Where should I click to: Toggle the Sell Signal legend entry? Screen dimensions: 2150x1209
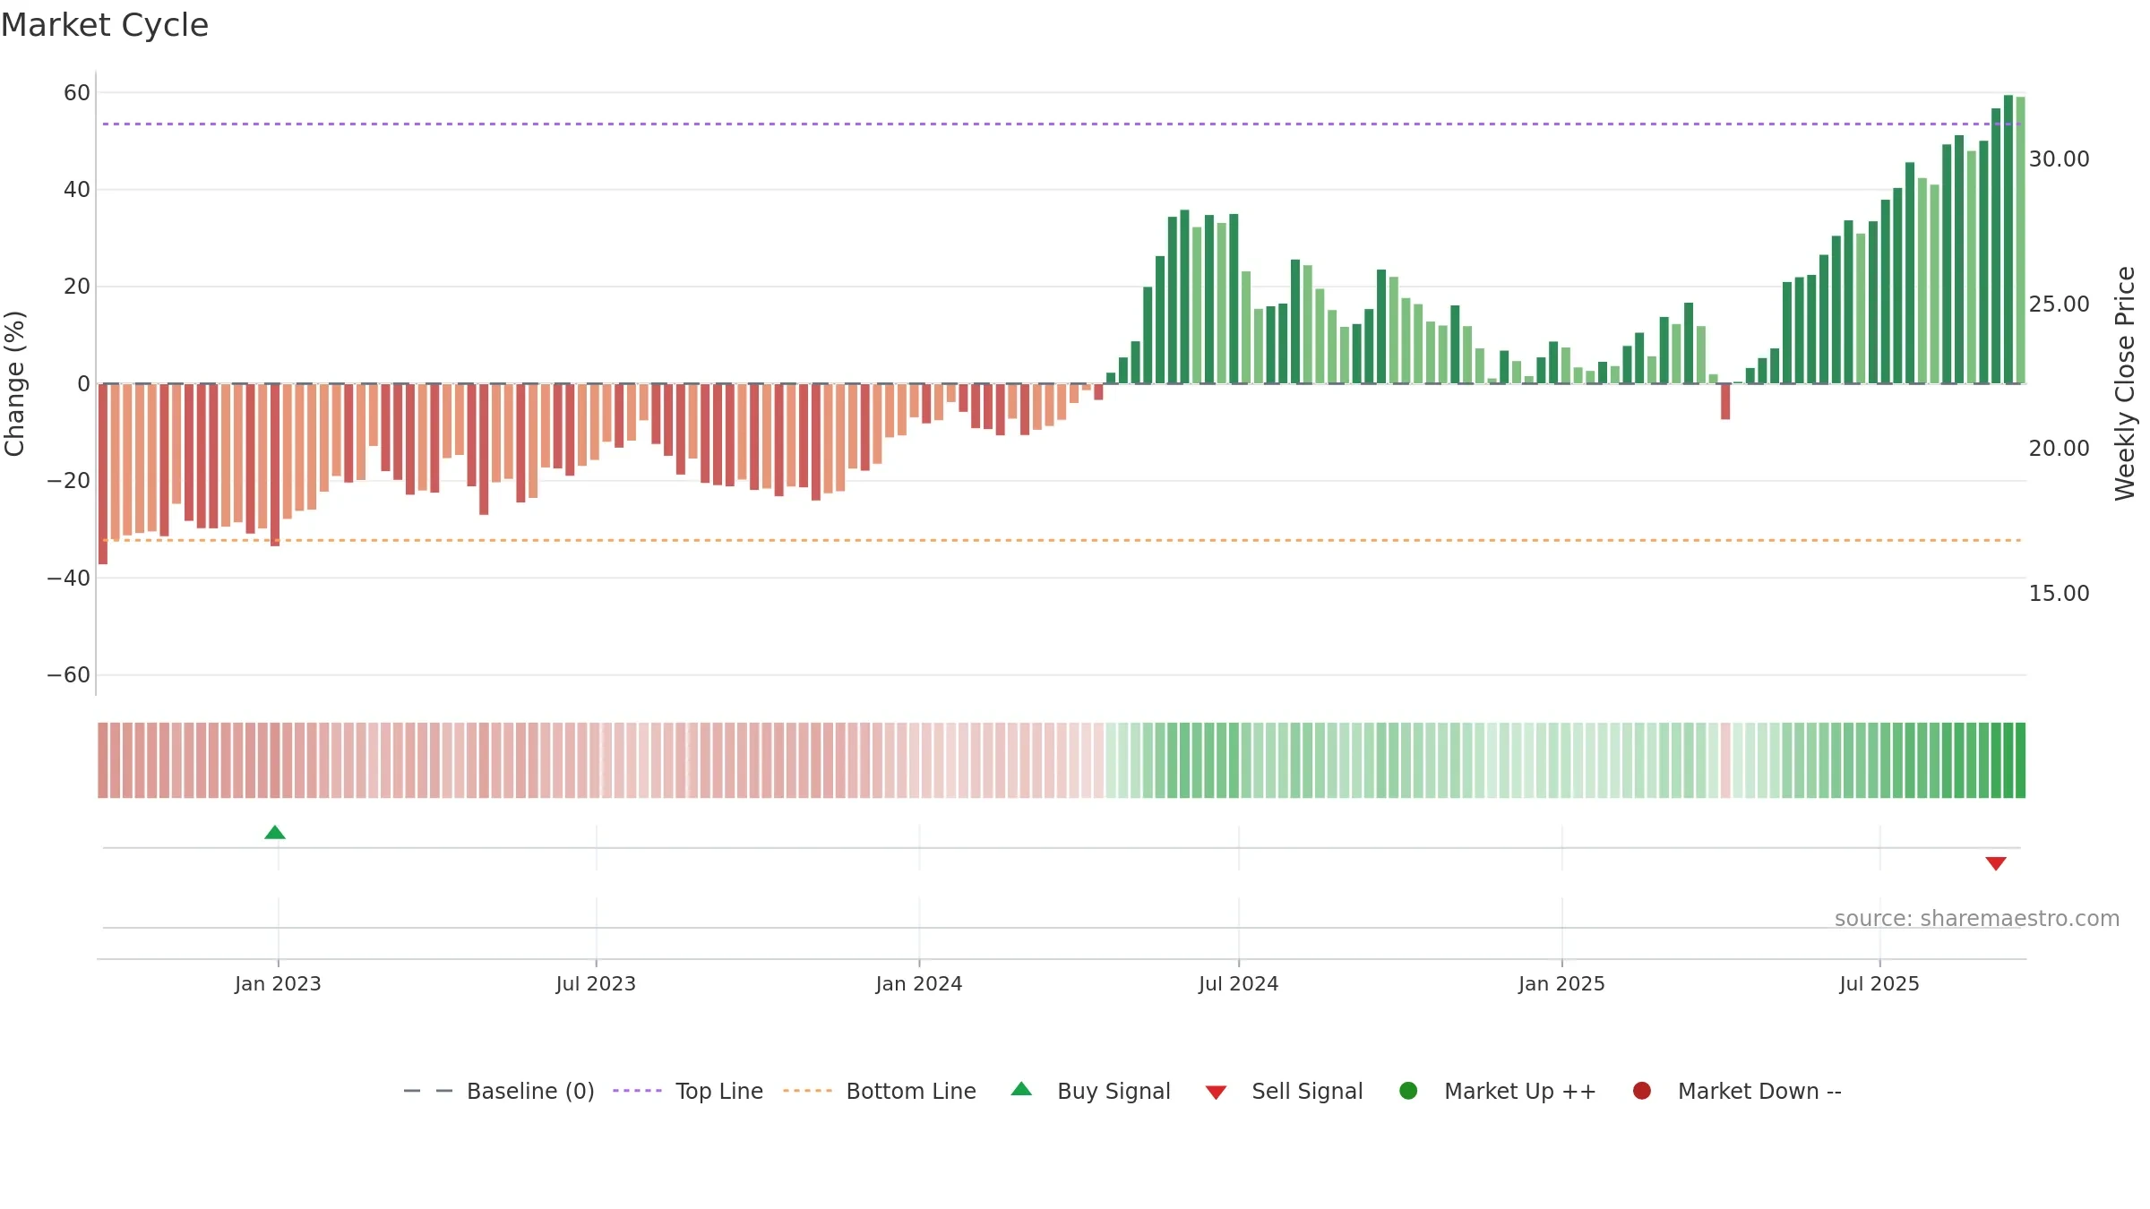pyautogui.click(x=1284, y=1091)
